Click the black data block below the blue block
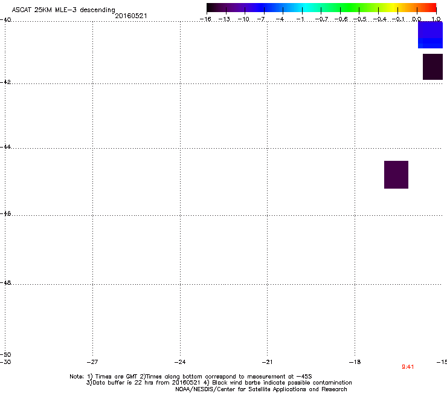This screenshot has height=393, width=447. coord(433,67)
